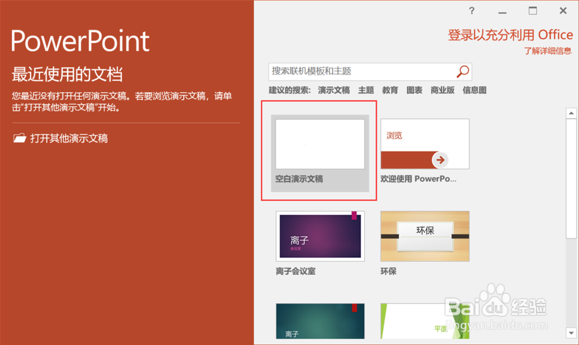
Task: Select suggested search 信息图
Action: [x=475, y=90]
